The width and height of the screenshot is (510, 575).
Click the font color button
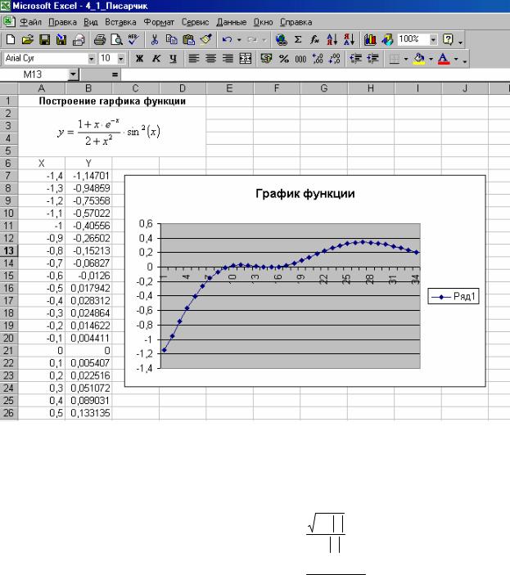443,59
